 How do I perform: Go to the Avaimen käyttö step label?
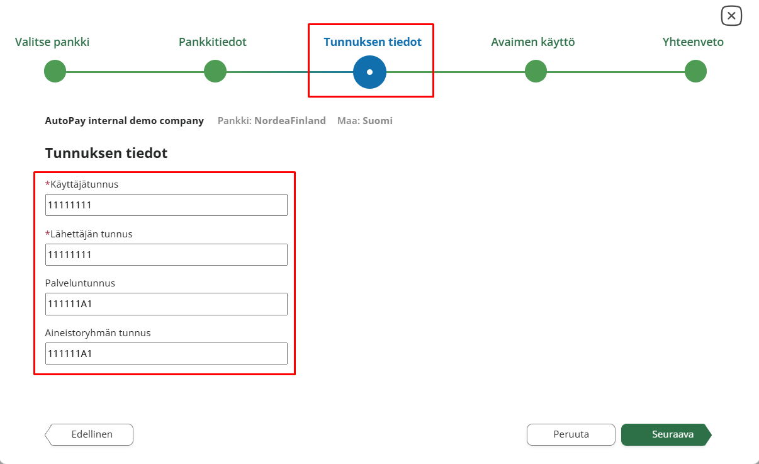pyautogui.click(x=533, y=42)
